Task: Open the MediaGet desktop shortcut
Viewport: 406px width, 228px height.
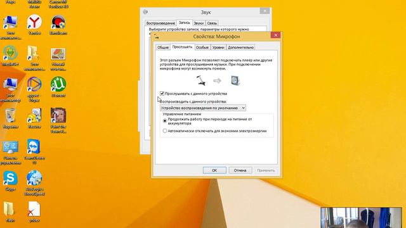Action: (10, 56)
